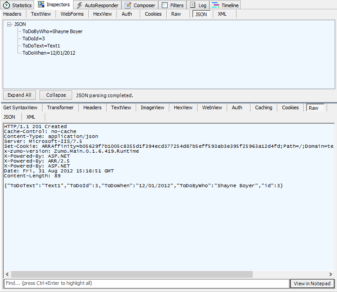Viewport: 337px width, 292px height.
Task: Open the Caching response tab
Action: (264, 107)
